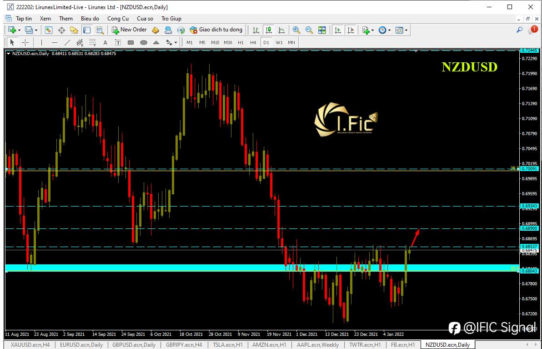Switch timeframe to W1
The width and height of the screenshot is (542, 349).
(279, 42)
